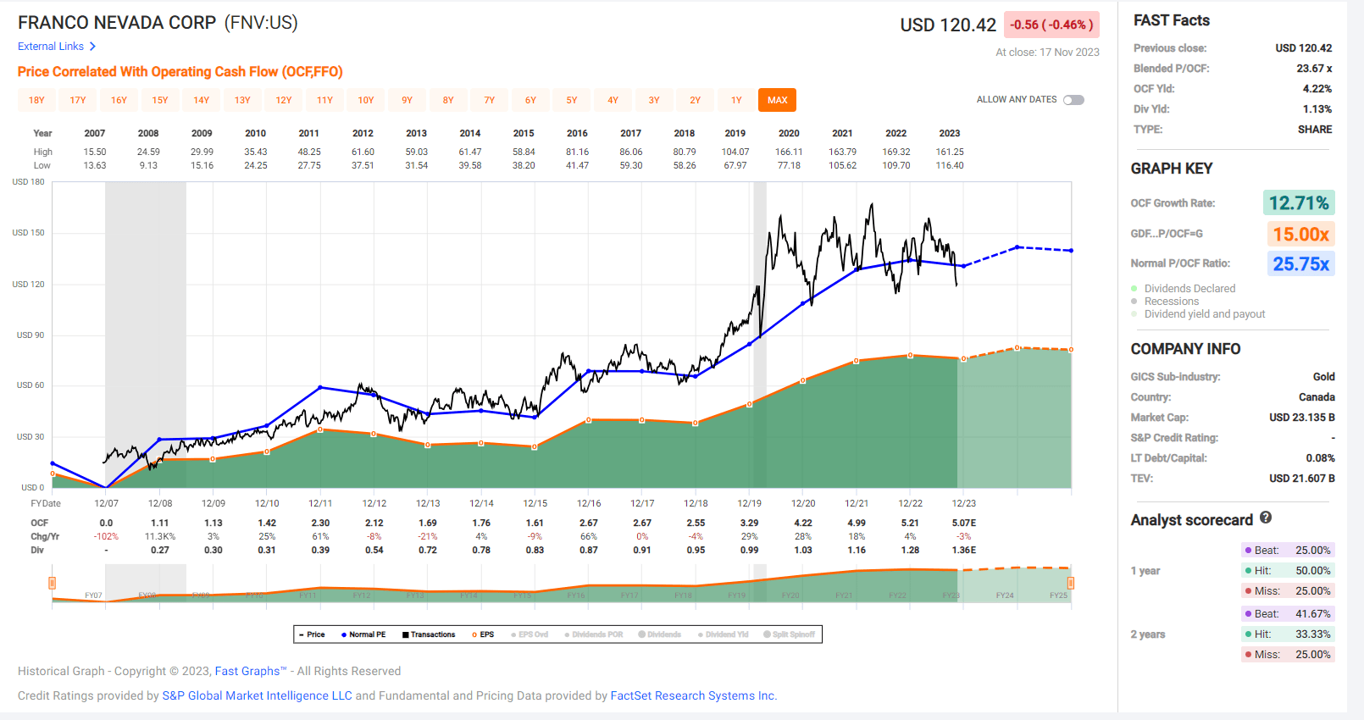Select the 7Y time range tab

click(490, 100)
